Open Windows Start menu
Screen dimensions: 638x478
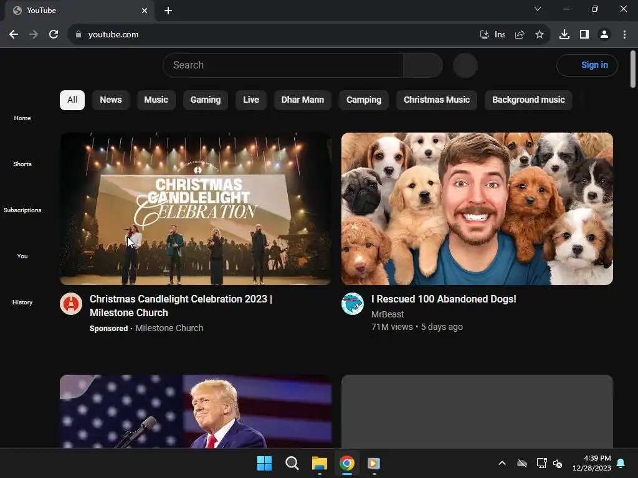coord(264,463)
